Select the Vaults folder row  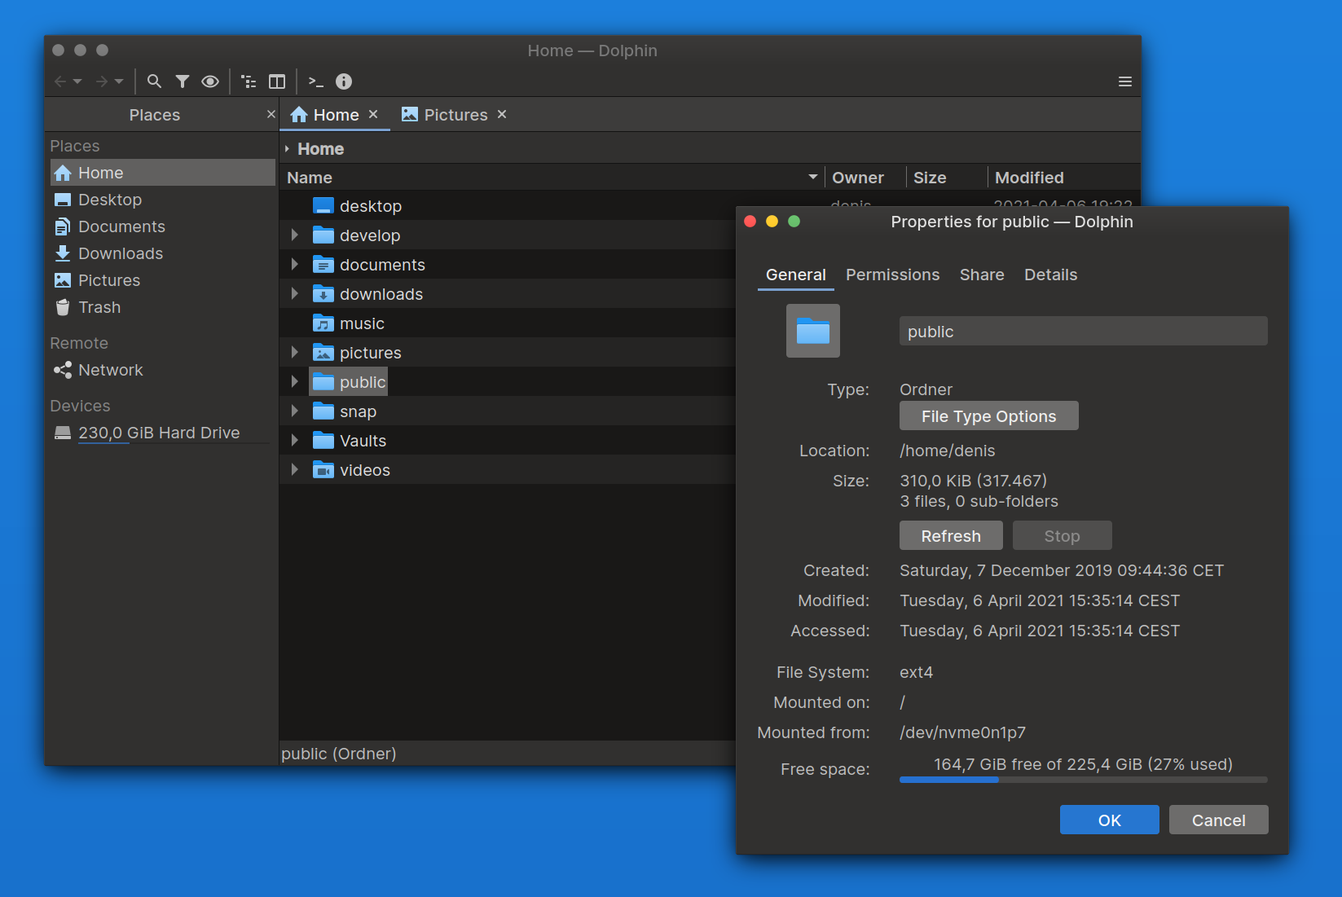[x=508, y=441]
